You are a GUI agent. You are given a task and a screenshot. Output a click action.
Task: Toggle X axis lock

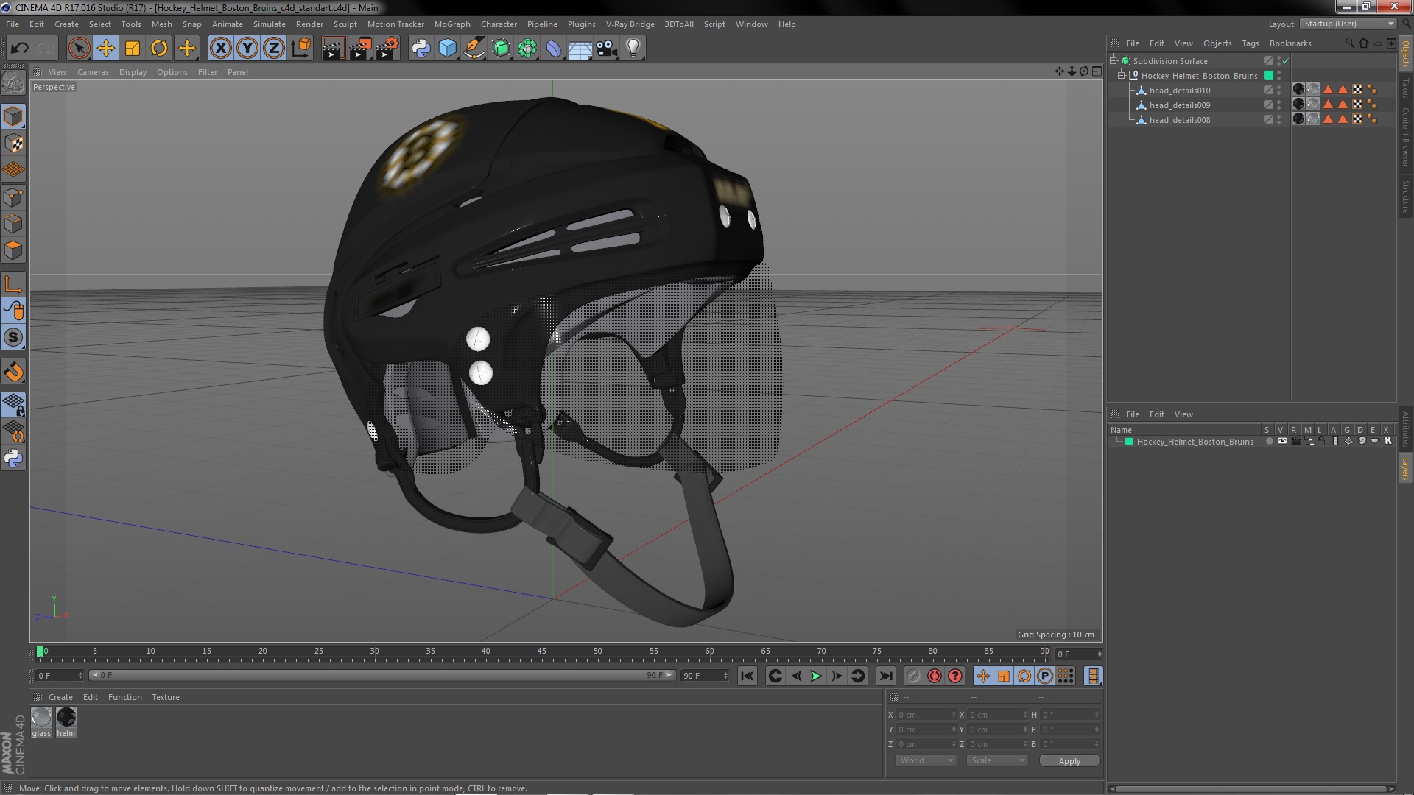(220, 49)
